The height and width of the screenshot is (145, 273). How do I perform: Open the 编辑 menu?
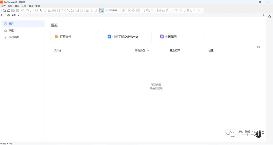10,6
